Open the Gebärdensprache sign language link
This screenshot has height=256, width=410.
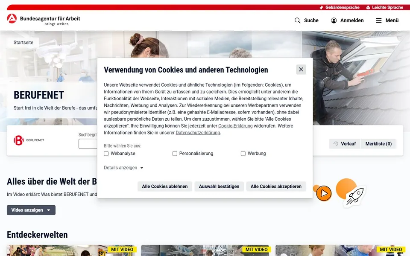340,7
